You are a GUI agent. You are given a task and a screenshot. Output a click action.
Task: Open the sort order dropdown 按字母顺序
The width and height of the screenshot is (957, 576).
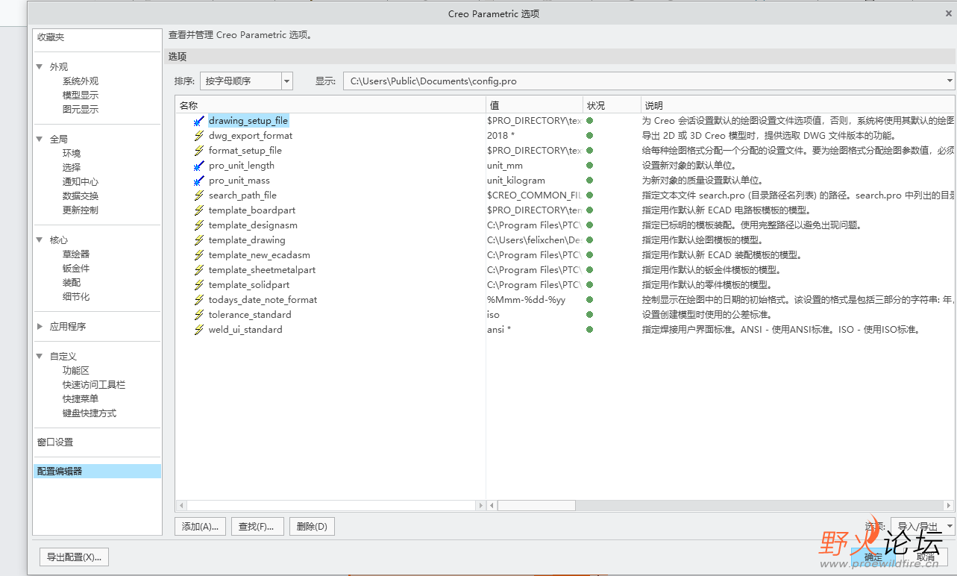(x=287, y=81)
